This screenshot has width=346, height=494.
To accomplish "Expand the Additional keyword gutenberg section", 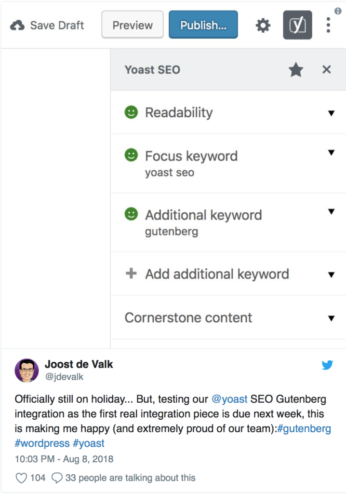I will pyautogui.click(x=228, y=222).
